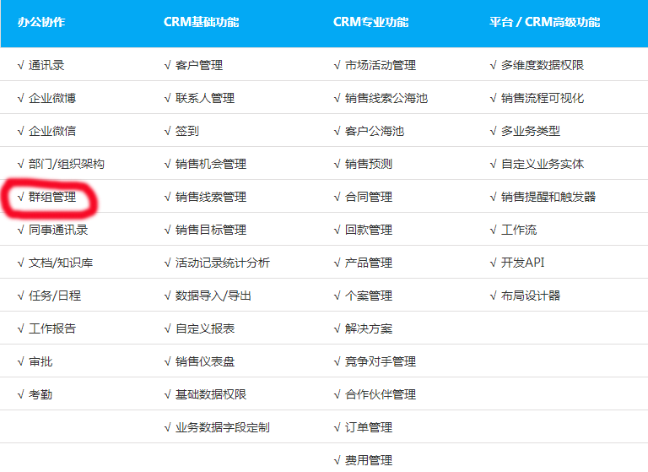Open the 销售仪表盘 item
This screenshot has height=472, width=648.
[x=205, y=361]
